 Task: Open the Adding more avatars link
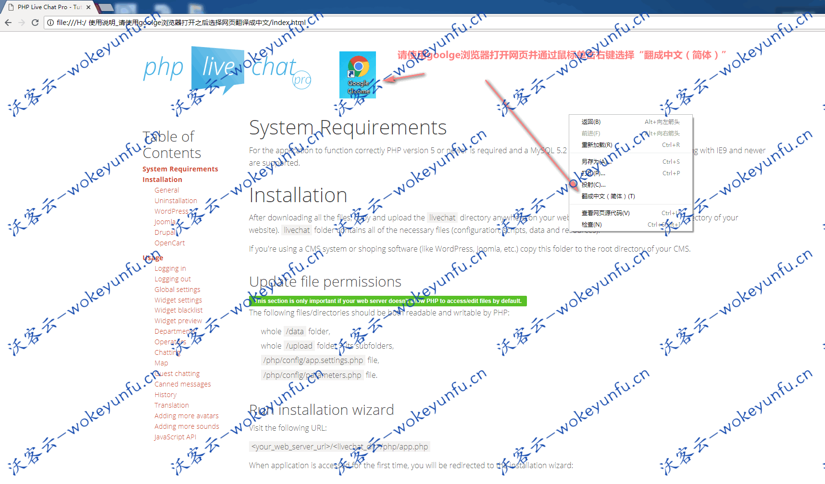[187, 416]
